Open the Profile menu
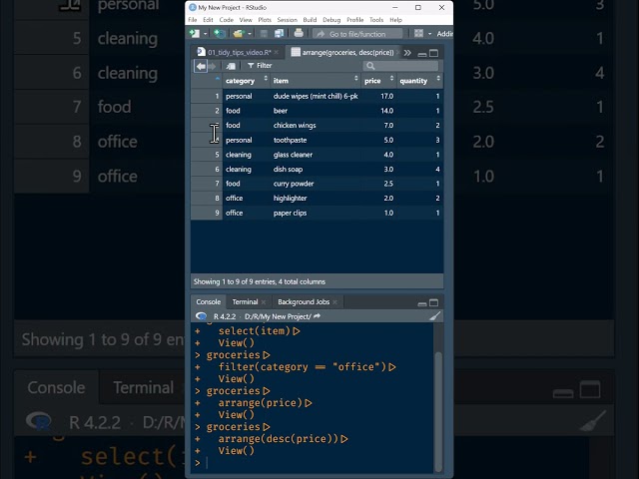639x479 pixels. (x=355, y=20)
